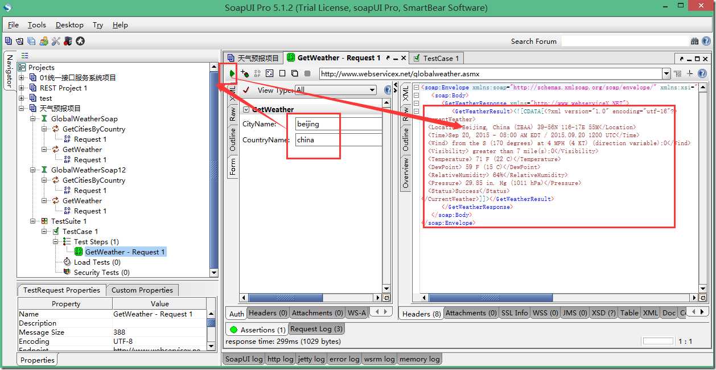Click the Save All Projects toolbar icon

pos(32,41)
